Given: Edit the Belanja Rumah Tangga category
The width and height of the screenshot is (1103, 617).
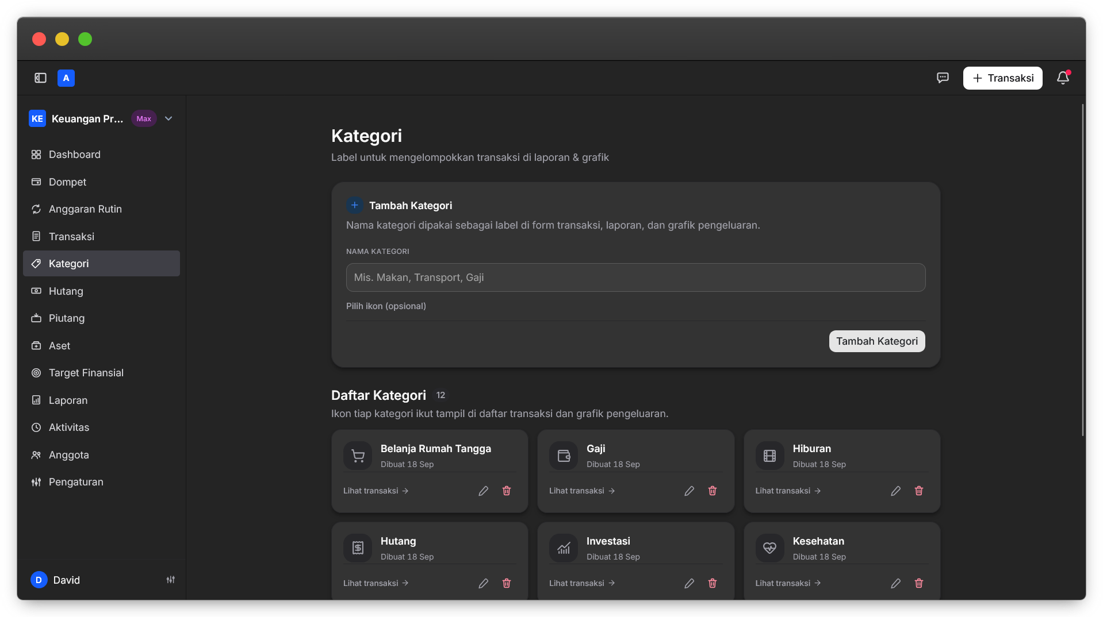Looking at the screenshot, I should (x=484, y=491).
